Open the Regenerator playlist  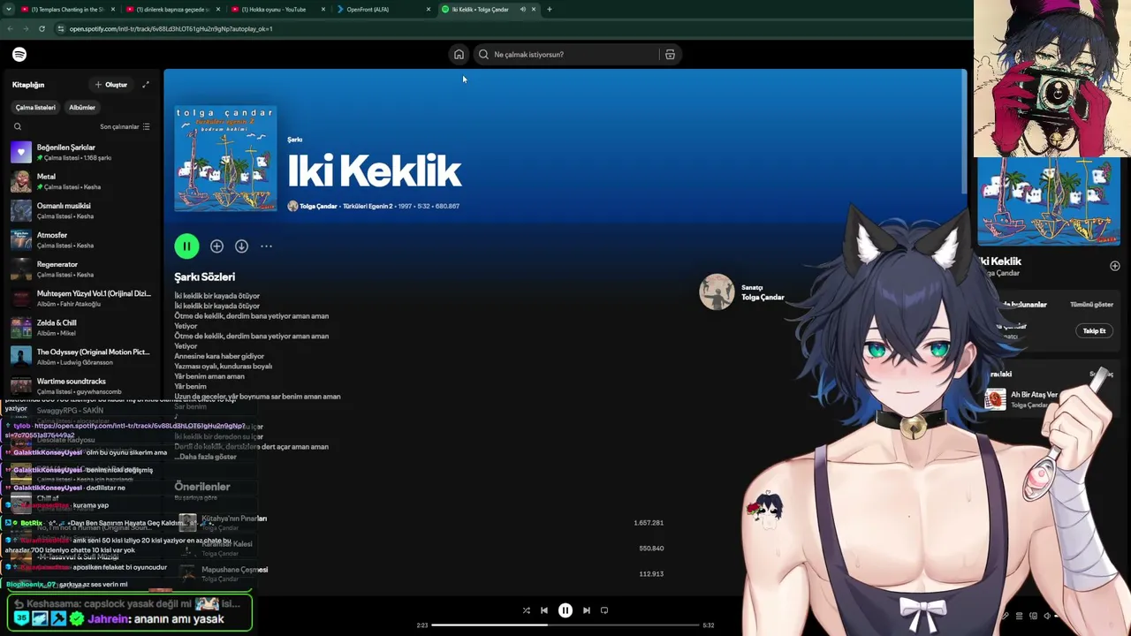[x=81, y=269]
